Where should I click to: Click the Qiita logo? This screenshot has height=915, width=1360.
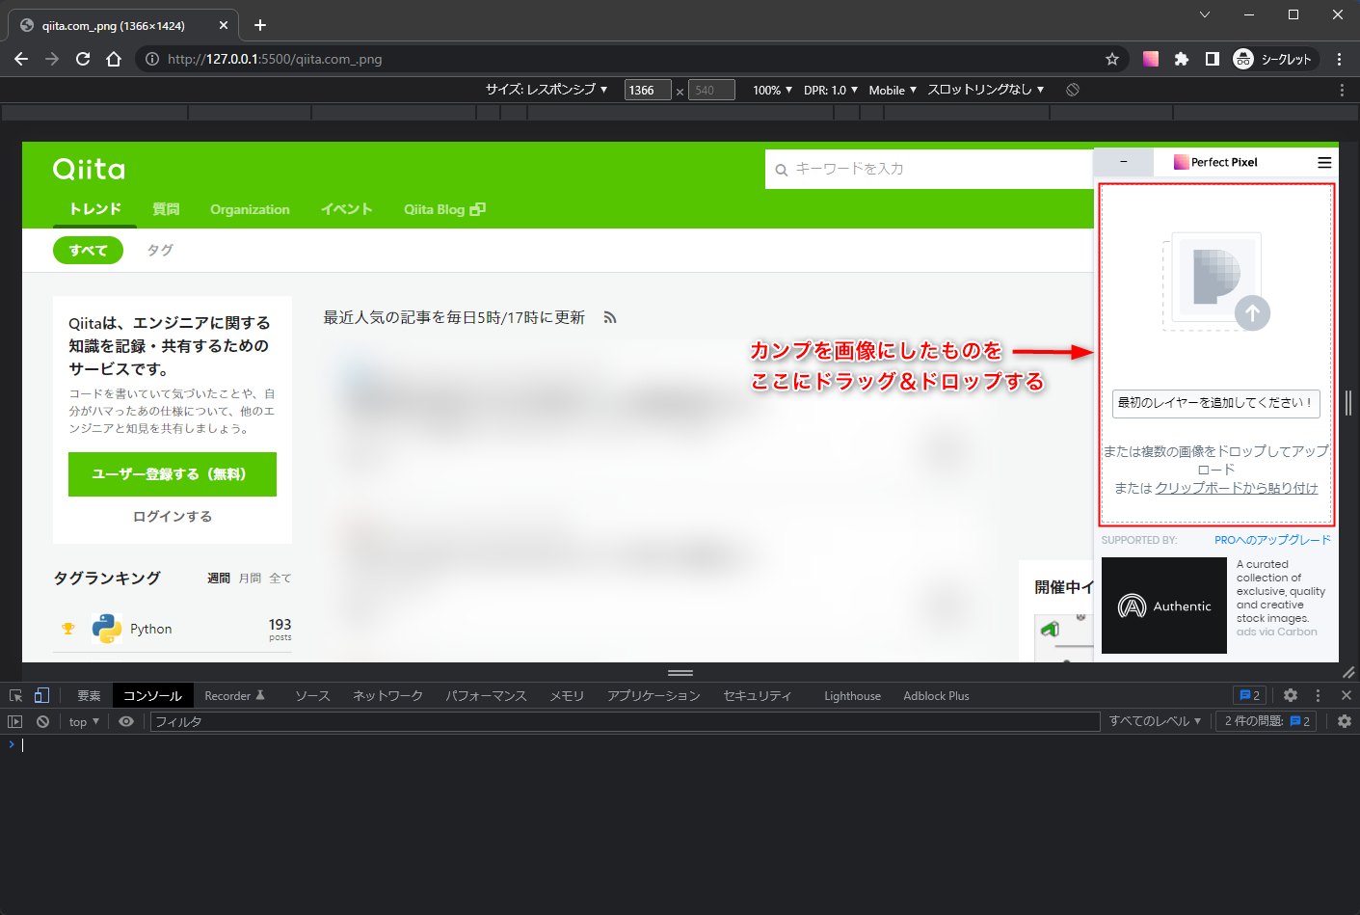click(x=89, y=170)
